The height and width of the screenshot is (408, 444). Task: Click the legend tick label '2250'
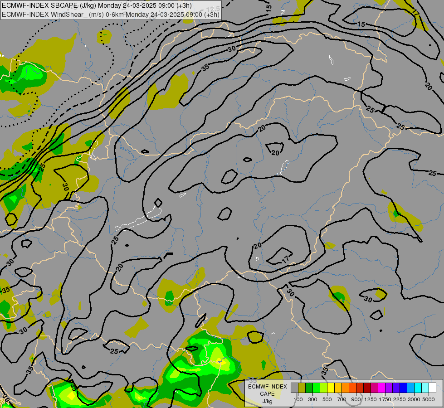(400, 399)
